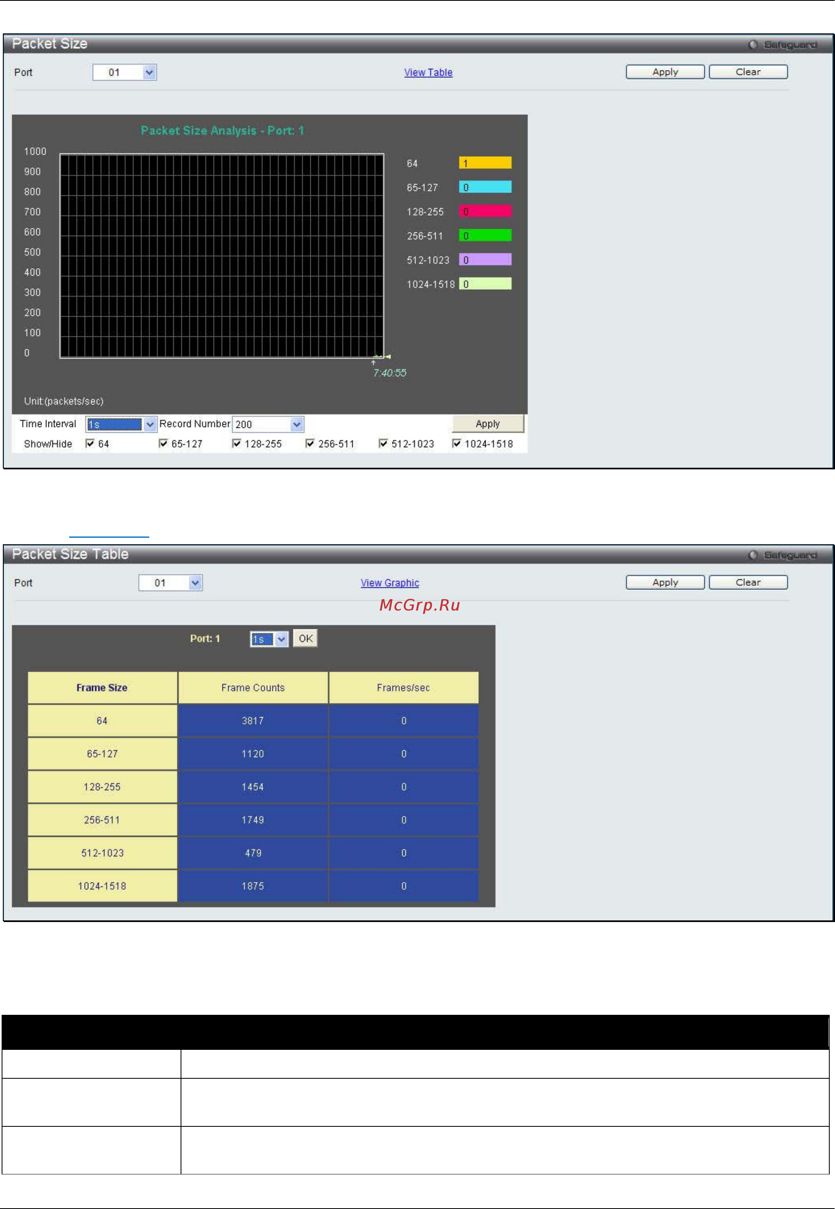Click the light green 1024-1518 legend swatch
Screen dimensions: 835x1209
click(485, 283)
